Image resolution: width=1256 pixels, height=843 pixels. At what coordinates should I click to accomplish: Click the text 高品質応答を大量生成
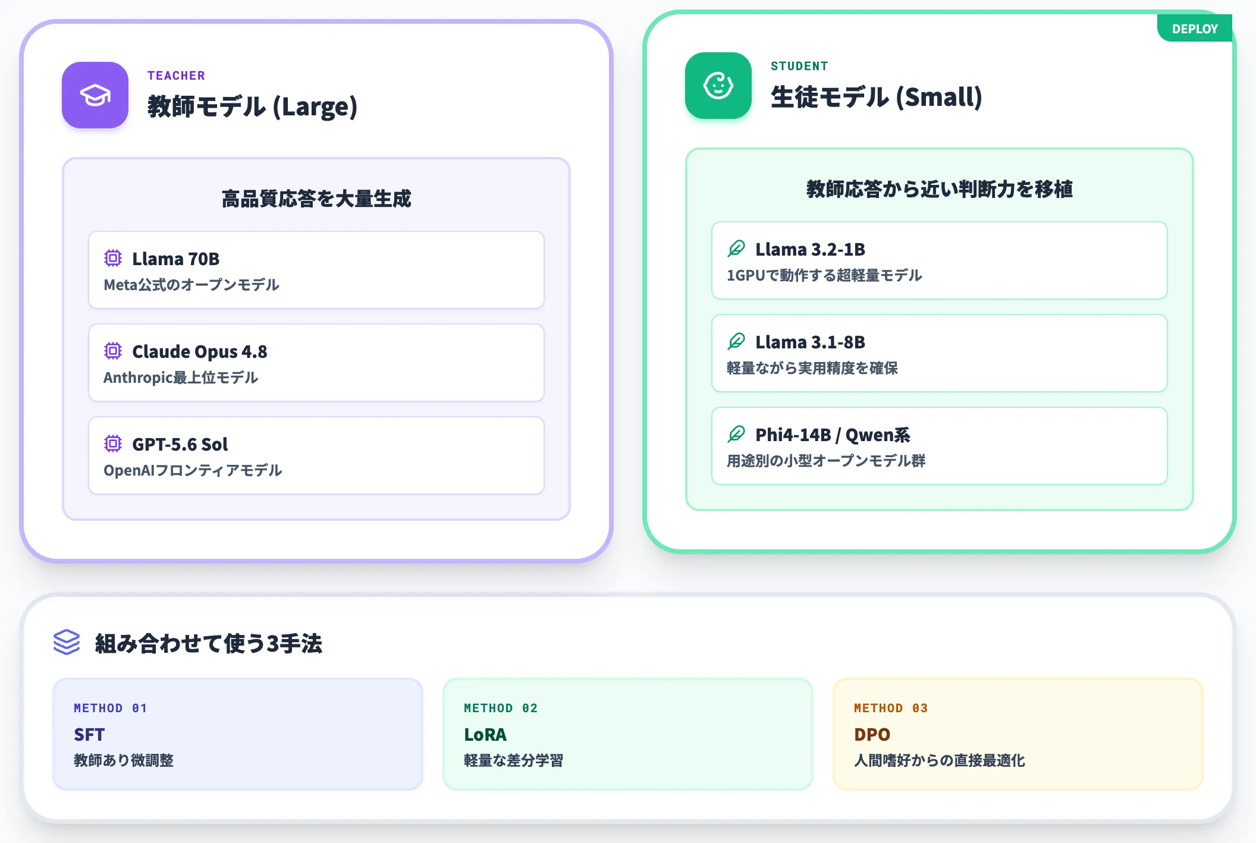click(316, 199)
